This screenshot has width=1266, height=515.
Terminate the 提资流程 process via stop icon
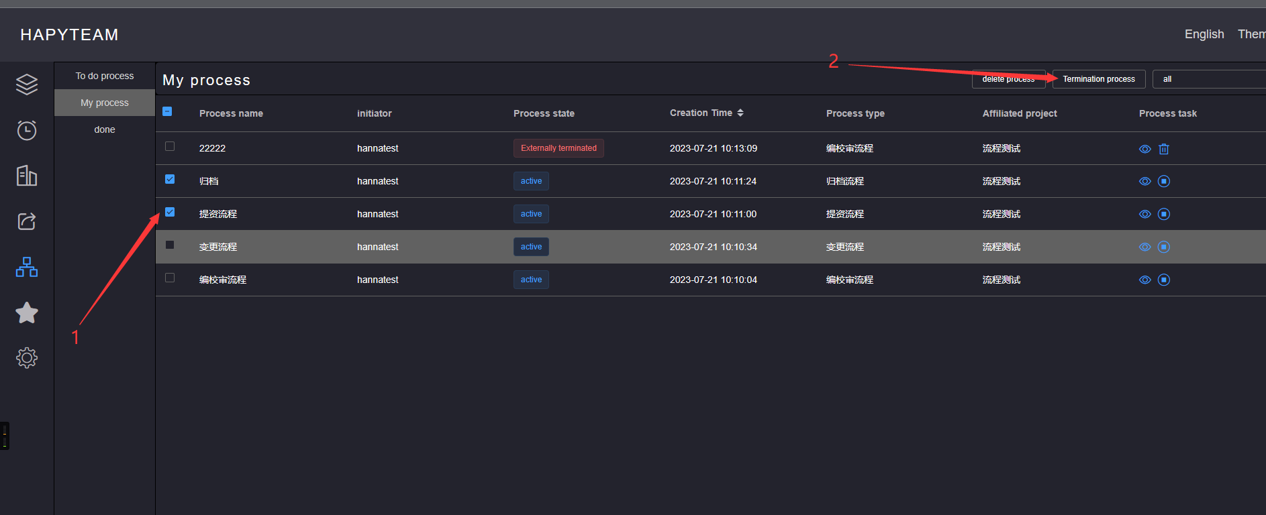[1164, 214]
